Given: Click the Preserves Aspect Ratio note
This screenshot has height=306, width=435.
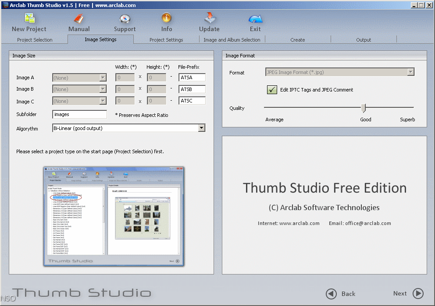Looking at the screenshot, I should tap(142, 115).
